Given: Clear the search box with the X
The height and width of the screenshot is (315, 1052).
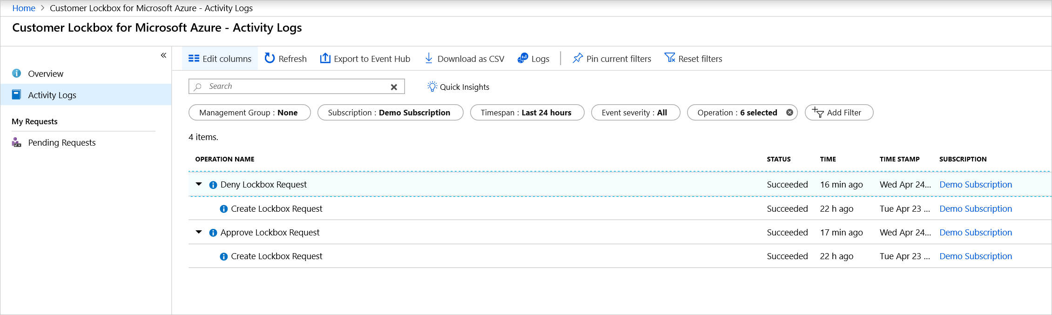Looking at the screenshot, I should pos(394,87).
